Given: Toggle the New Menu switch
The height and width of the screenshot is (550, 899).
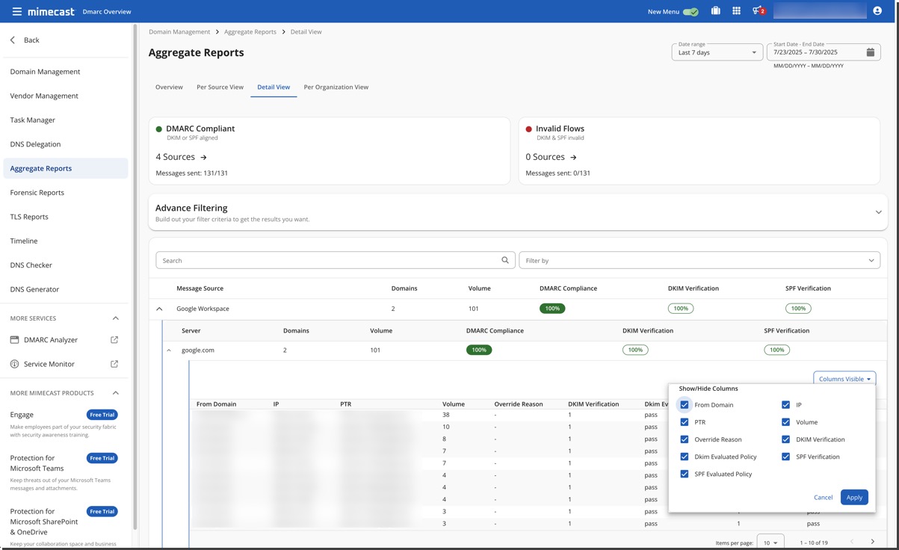Looking at the screenshot, I should pos(691,12).
